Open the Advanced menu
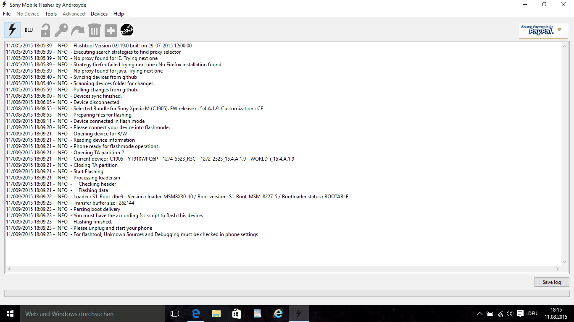574x322 pixels. pos(74,14)
